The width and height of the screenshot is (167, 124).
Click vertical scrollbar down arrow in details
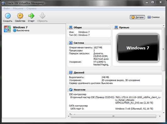point(164,113)
